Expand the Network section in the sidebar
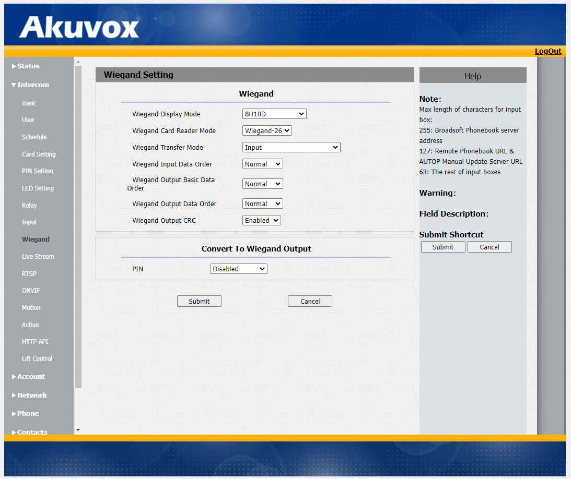 tap(30, 395)
